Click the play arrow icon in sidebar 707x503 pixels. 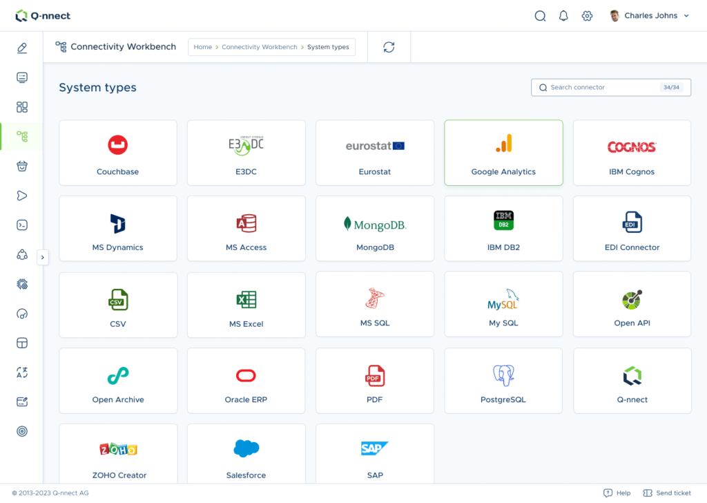coord(21,196)
